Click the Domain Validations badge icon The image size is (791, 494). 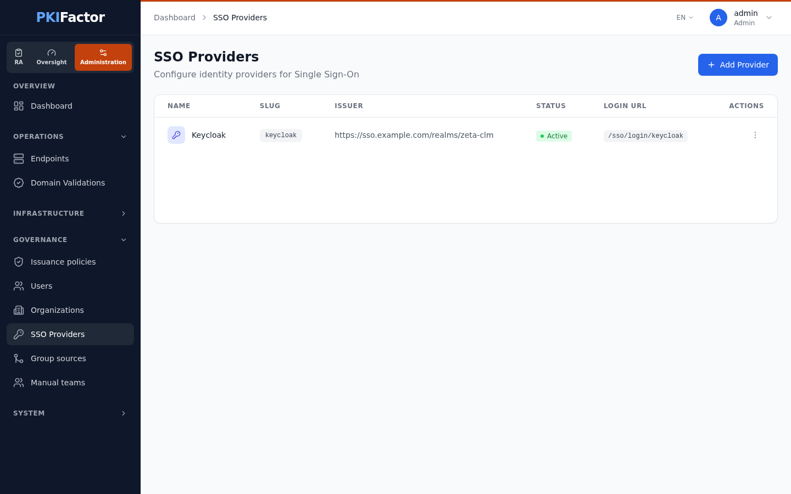click(x=19, y=183)
